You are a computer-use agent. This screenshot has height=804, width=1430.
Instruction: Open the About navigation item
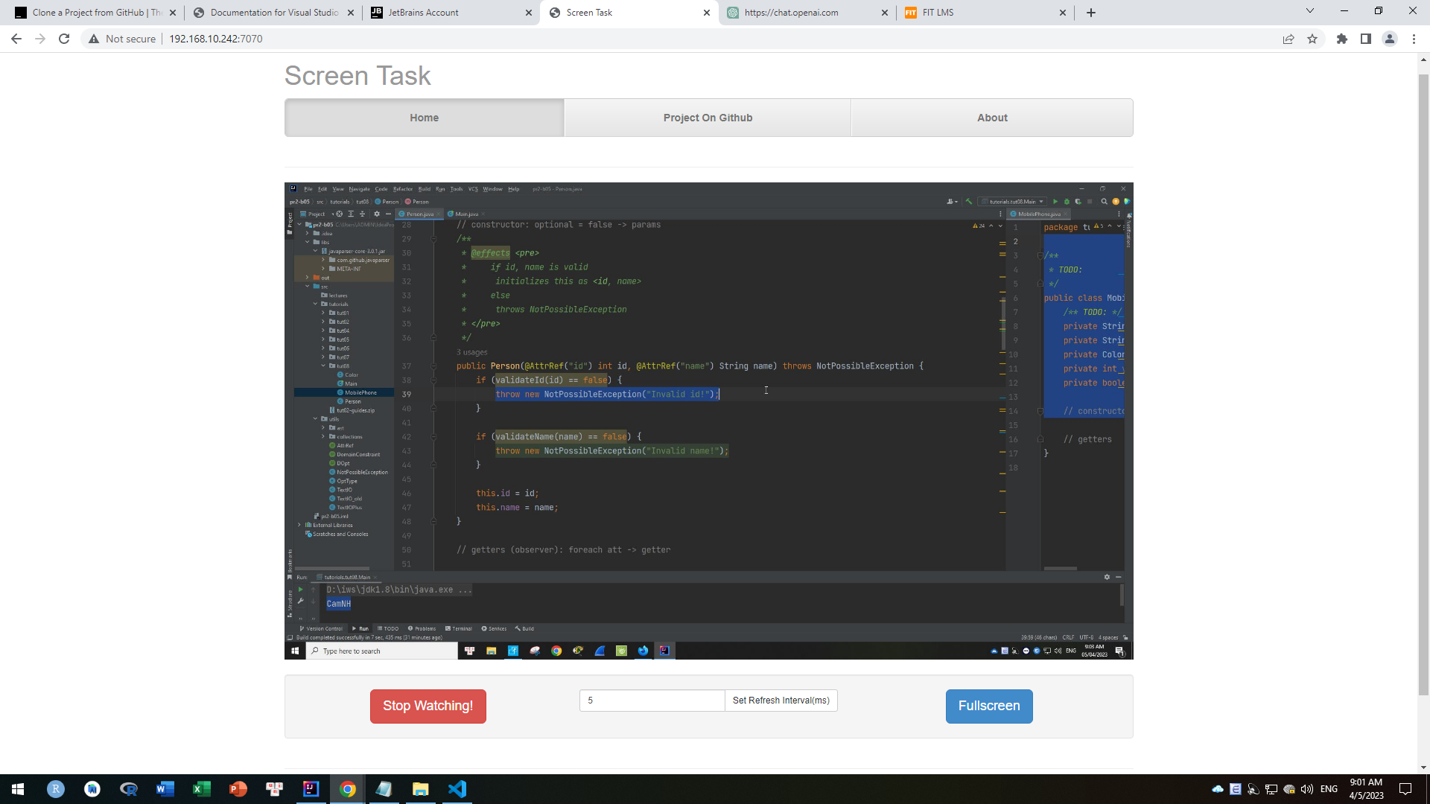[x=992, y=118]
